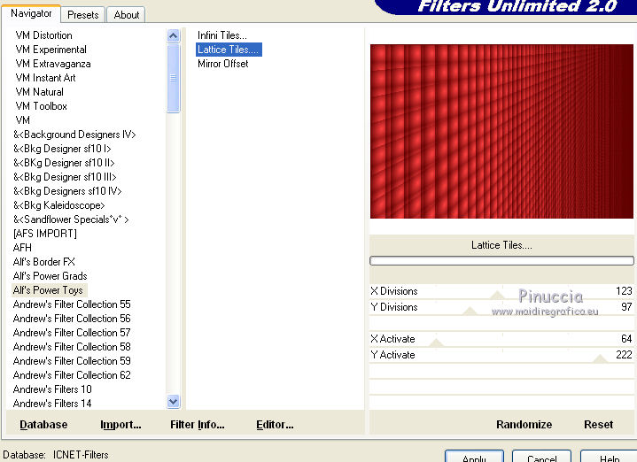Click the scroll up arrow of category list
The width and height of the screenshot is (637, 462).
click(x=173, y=36)
